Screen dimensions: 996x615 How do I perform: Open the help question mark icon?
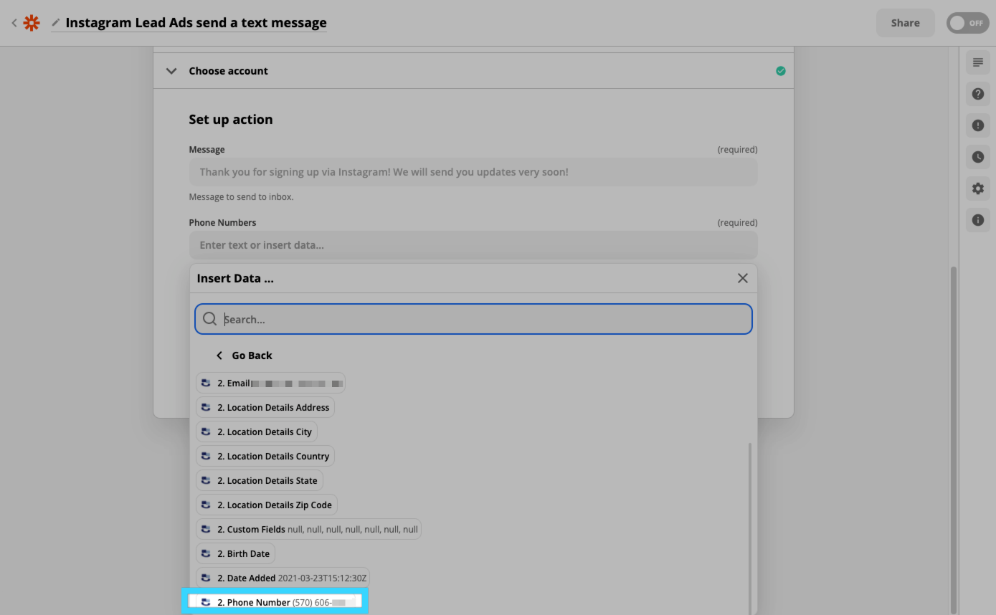978,94
